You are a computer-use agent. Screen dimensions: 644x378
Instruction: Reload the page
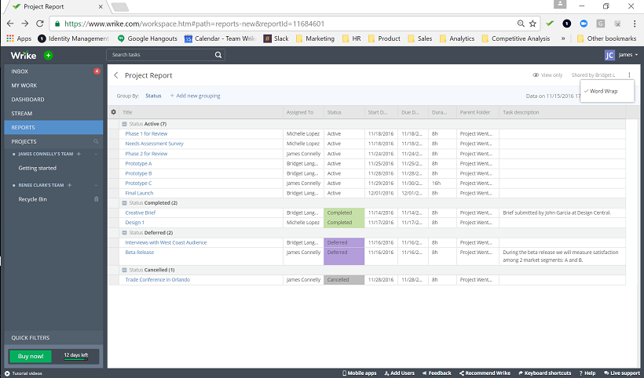pyautogui.click(x=39, y=24)
